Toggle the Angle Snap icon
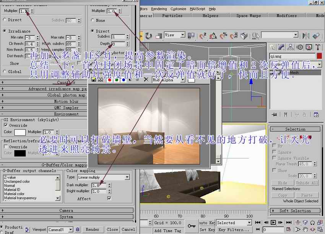The height and width of the screenshot is (234, 325). point(213,36)
